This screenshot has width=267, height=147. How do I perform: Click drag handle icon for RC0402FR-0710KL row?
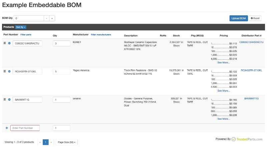[5, 71]
